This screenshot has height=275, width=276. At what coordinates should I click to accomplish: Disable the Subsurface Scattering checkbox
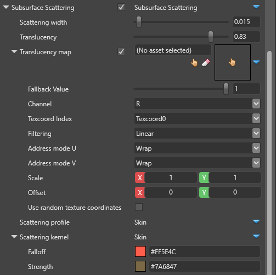(x=121, y=7)
